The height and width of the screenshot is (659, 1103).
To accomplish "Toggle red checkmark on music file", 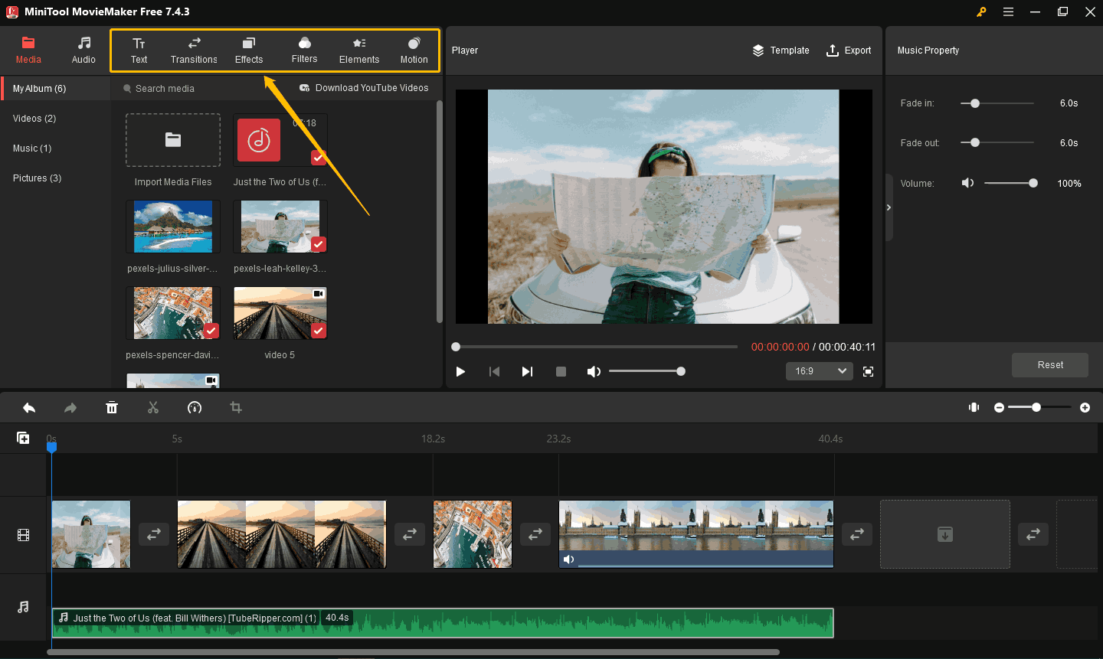I will [x=319, y=158].
